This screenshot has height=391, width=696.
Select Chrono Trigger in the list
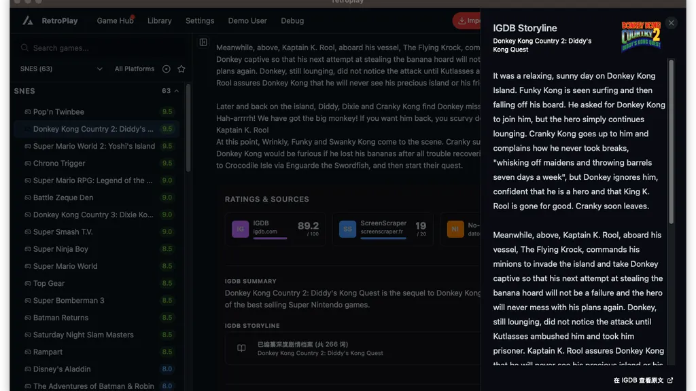(x=97, y=163)
